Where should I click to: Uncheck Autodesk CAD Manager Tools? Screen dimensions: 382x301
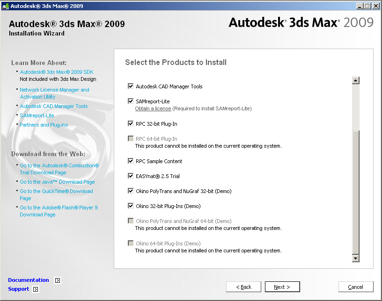[x=130, y=86]
